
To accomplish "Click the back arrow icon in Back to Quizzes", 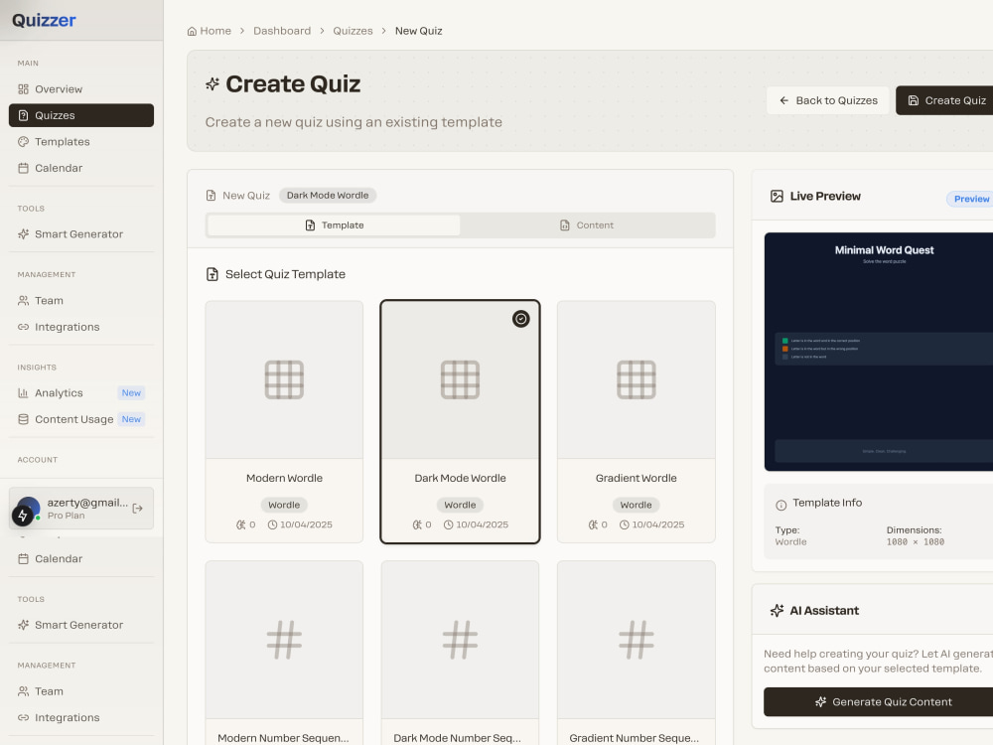I will (784, 100).
